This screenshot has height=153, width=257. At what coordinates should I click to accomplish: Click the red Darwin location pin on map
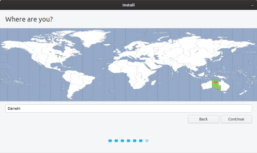pos(216,82)
